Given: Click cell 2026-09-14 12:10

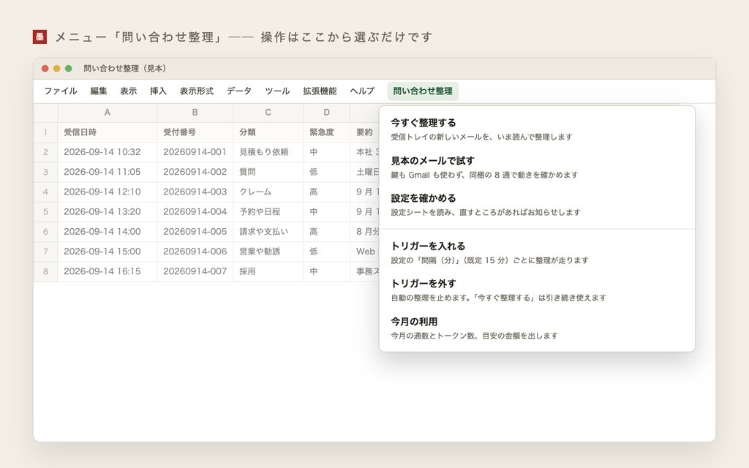Looking at the screenshot, I should pos(107,192).
